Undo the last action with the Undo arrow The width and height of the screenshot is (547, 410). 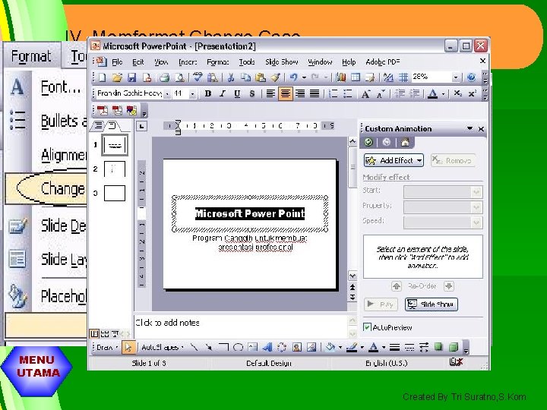point(294,77)
